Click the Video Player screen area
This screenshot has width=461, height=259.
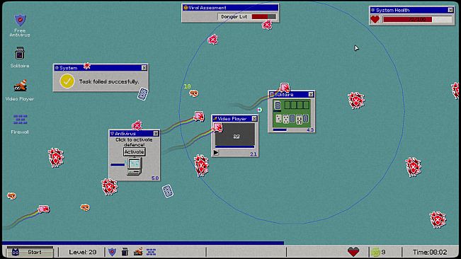click(235, 134)
